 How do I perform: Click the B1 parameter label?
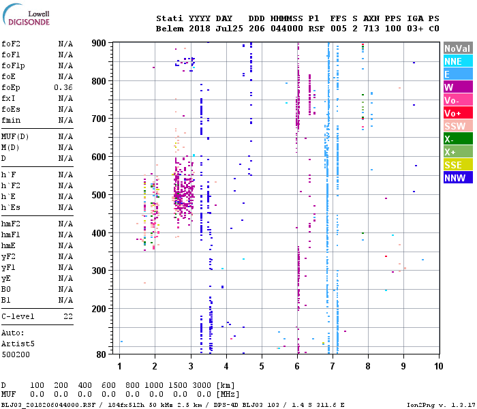click(6, 301)
